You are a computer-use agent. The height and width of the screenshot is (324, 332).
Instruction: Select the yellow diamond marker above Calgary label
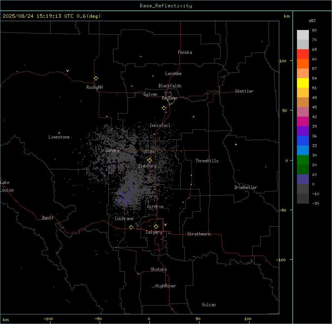[156, 227]
